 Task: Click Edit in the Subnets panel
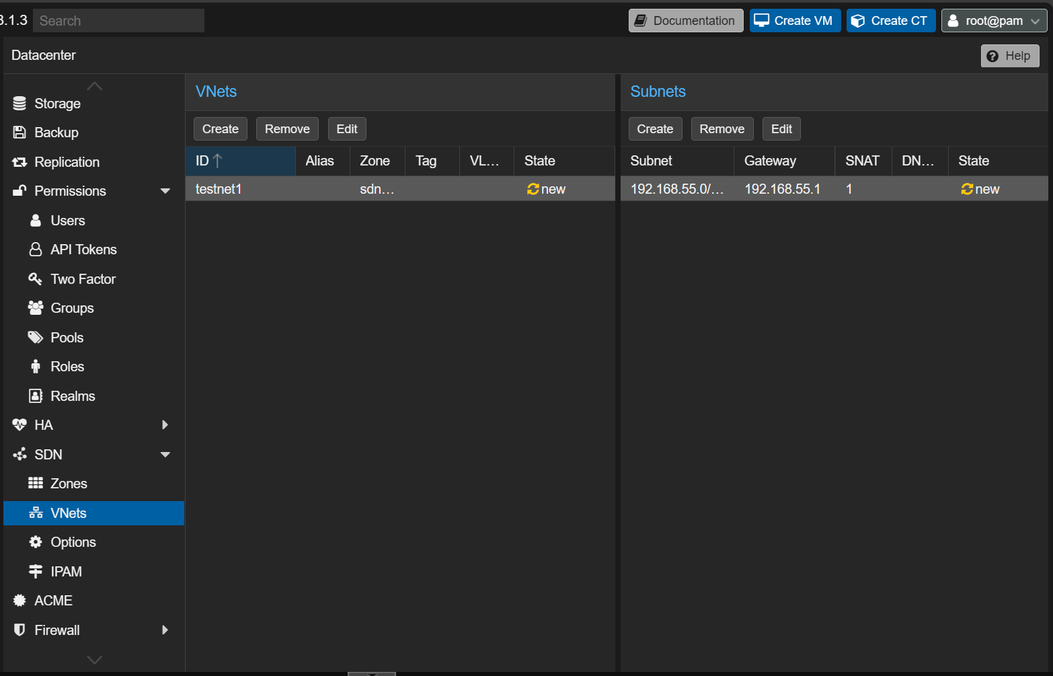[781, 129]
